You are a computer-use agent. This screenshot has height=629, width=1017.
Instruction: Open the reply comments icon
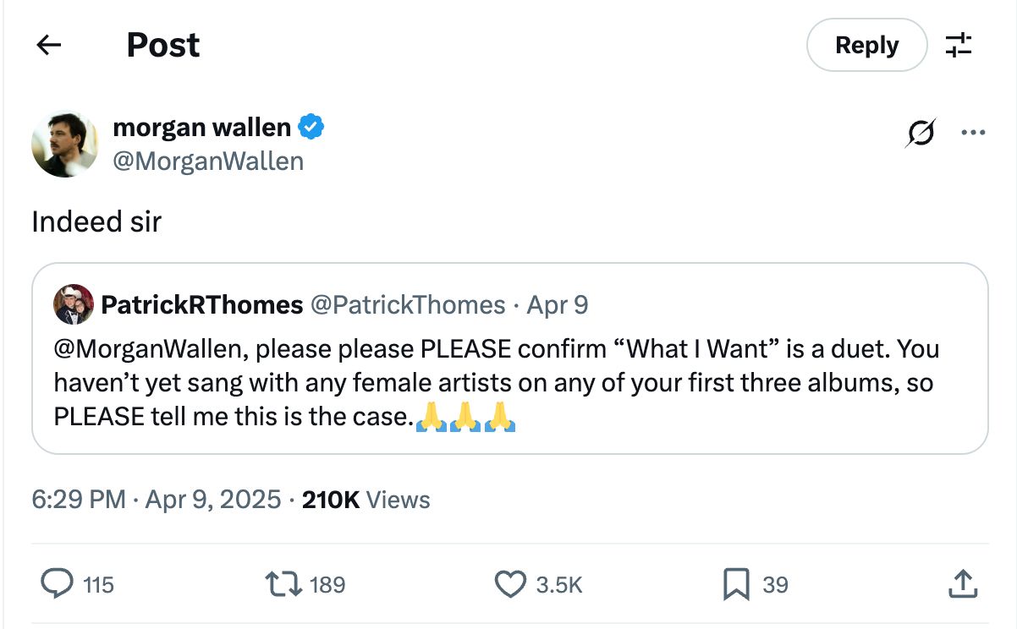pyautogui.click(x=58, y=584)
